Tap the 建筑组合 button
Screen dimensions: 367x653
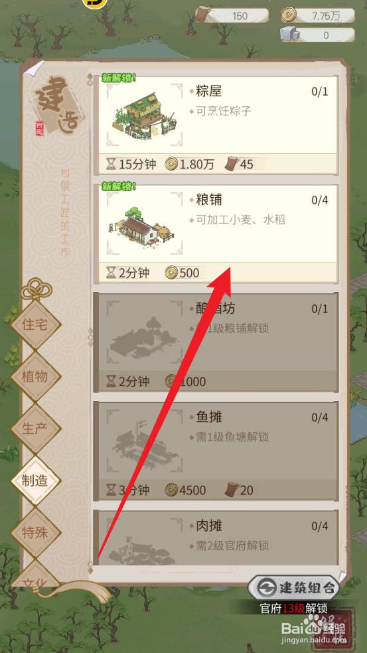point(293,587)
